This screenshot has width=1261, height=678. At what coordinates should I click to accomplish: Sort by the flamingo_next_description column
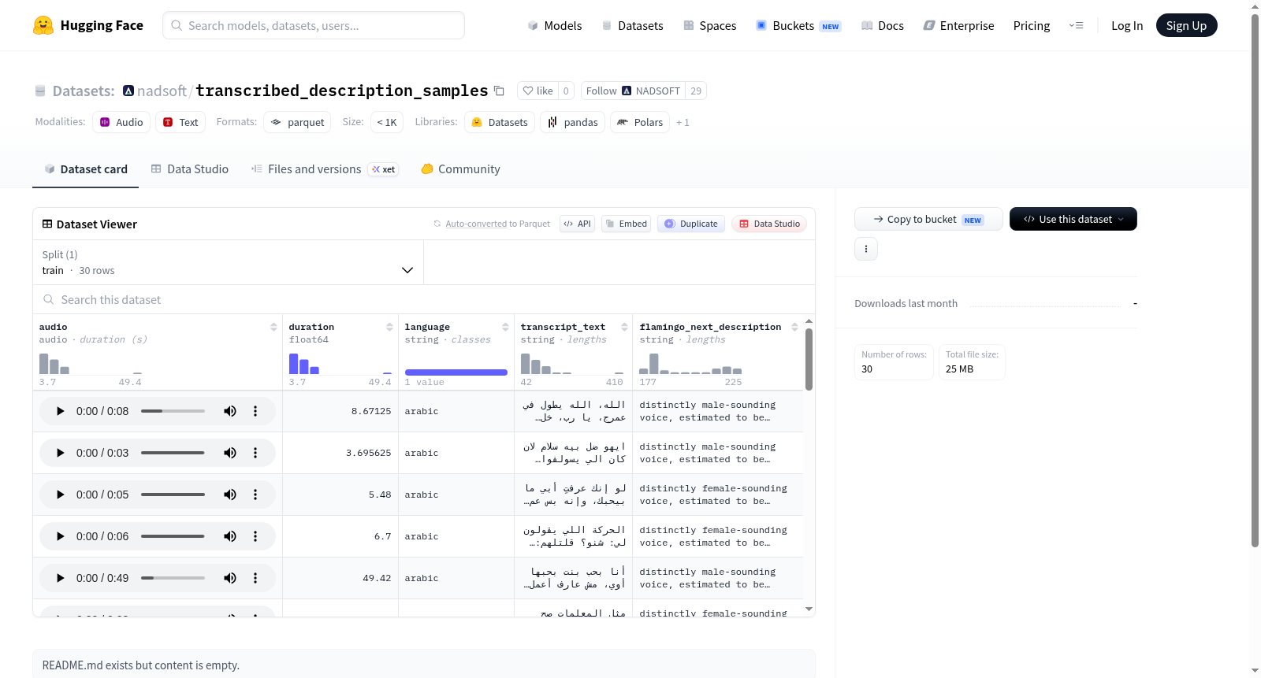click(794, 327)
